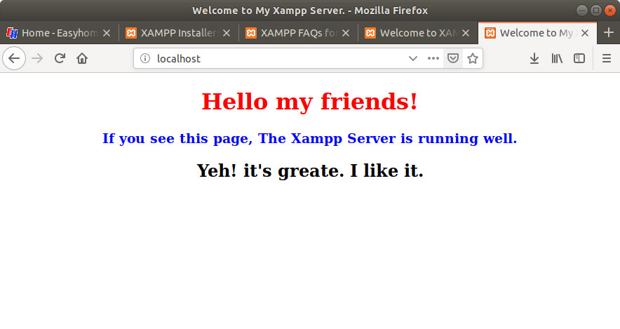Reload the current localhost page
This screenshot has width=620, height=329.
point(60,58)
